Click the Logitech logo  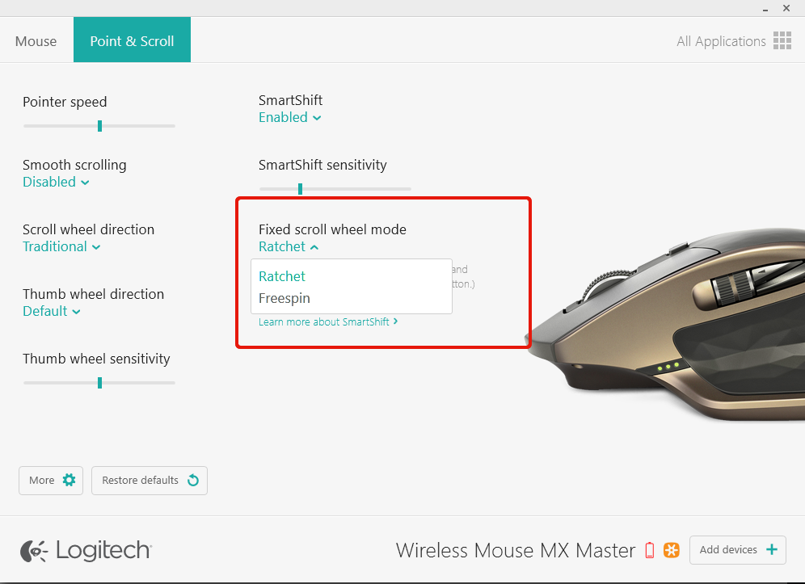coord(86,551)
